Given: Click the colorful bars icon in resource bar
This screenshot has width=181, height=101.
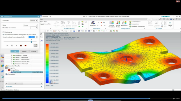Looking at the screenshot, I should pyautogui.click(x=2, y=66).
